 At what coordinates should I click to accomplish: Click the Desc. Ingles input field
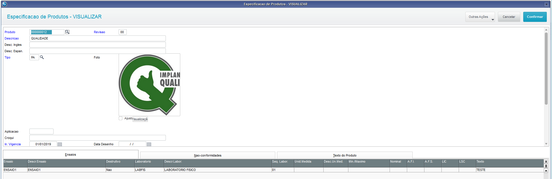(x=98, y=45)
